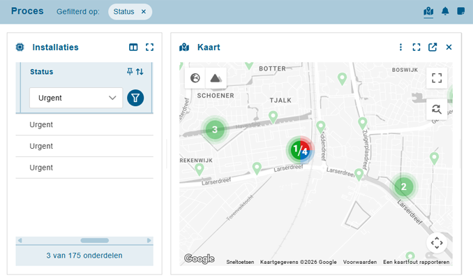Open Kaart panel more options menu

[x=400, y=47]
